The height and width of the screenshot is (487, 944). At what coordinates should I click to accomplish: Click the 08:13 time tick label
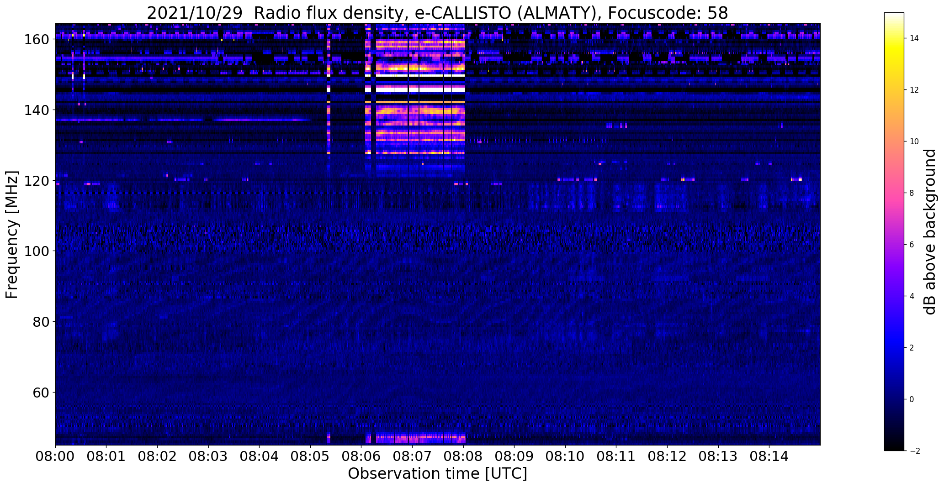tap(718, 457)
